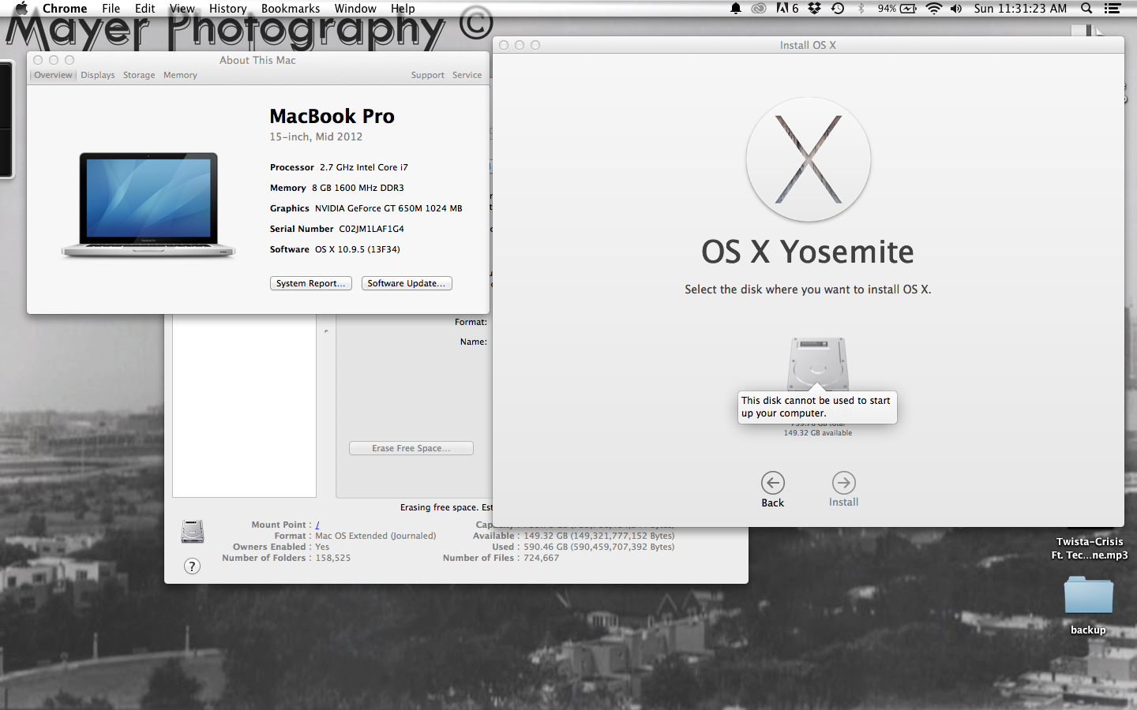Click the Install arrow button
1137x710 pixels.
(x=843, y=483)
